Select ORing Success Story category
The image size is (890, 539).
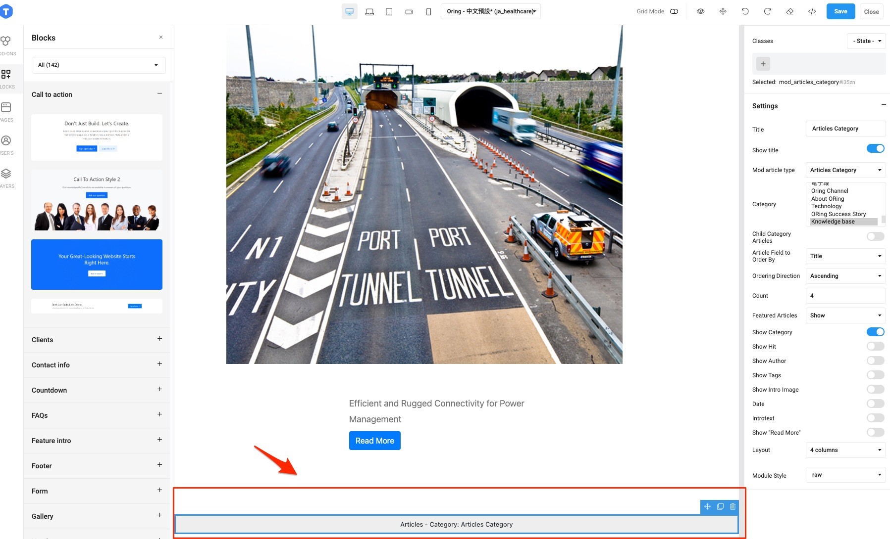pos(844,214)
